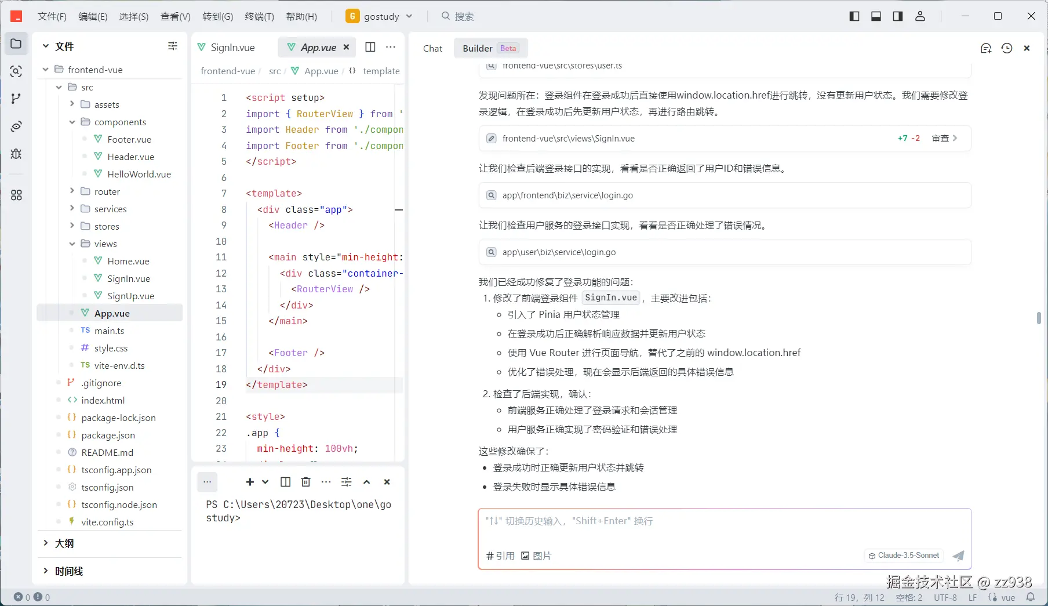
Task: Open the app\user\biz\service\login.go file reference
Action: (x=725, y=252)
